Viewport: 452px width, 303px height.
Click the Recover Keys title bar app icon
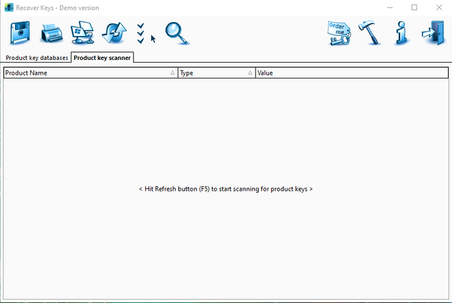[x=8, y=7]
